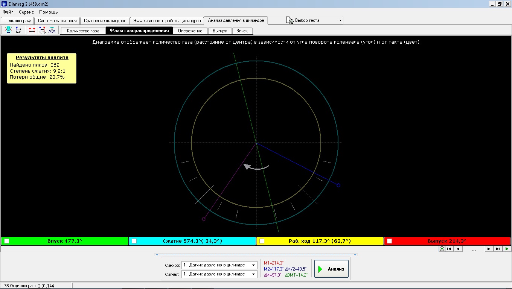Switch to the Осциллограф tab
This screenshot has height=289, width=512.
click(17, 21)
